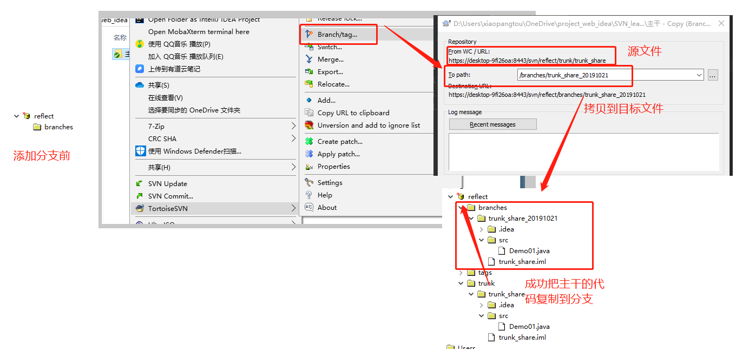Open Properties from the SVN submenu
Viewport: 736px width, 357px height.
pos(333,167)
